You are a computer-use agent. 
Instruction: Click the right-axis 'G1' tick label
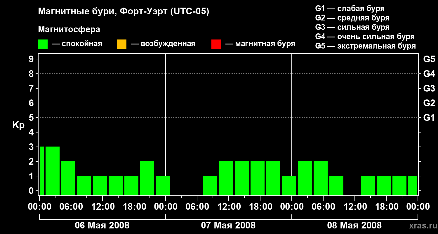429,118
